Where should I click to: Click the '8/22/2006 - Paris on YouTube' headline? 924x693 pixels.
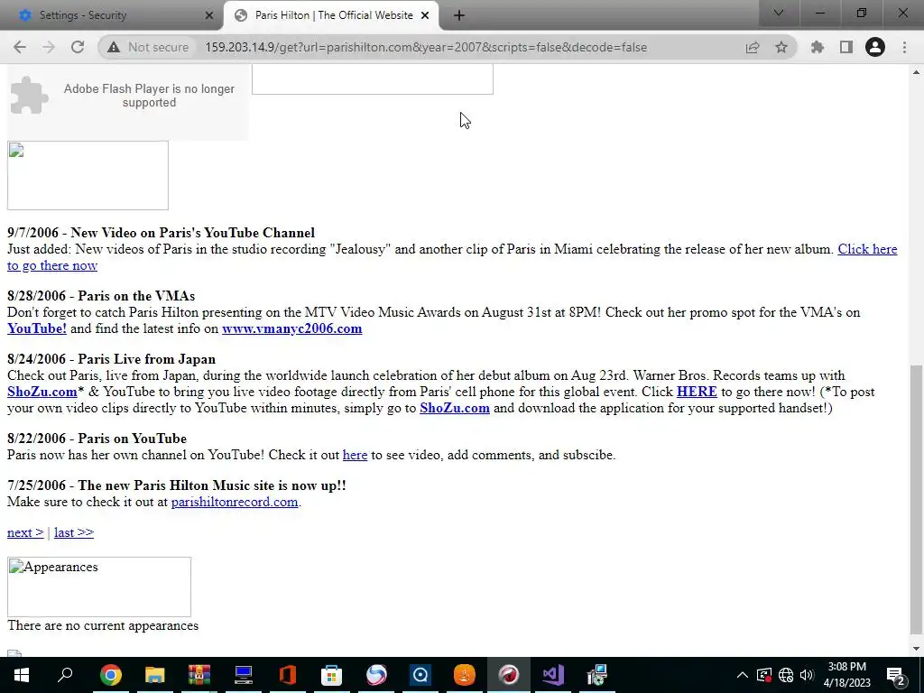pyautogui.click(x=97, y=439)
